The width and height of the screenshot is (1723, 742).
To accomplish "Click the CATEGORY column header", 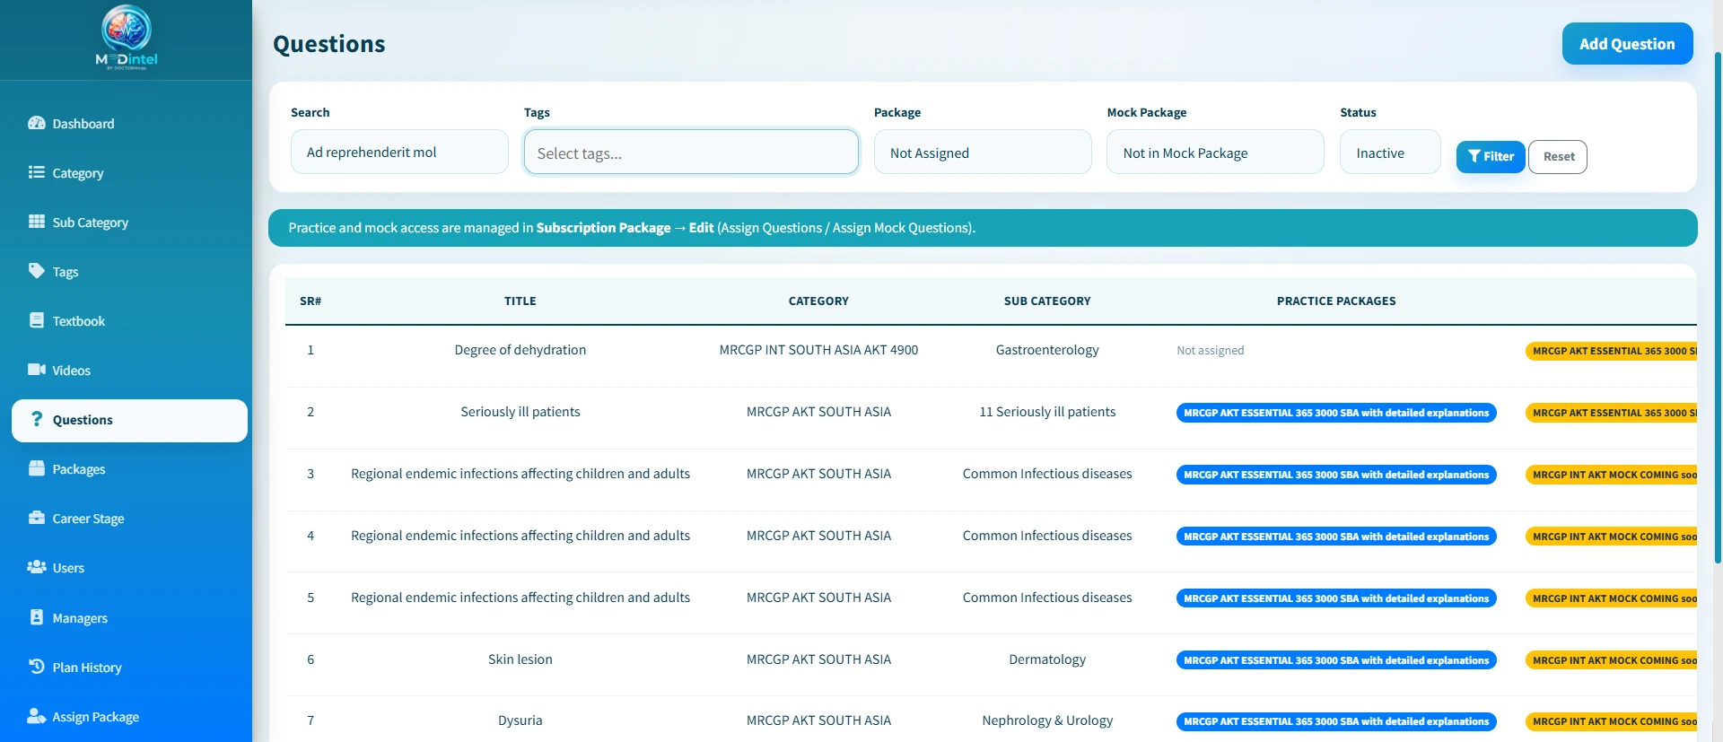I will click(x=818, y=301).
